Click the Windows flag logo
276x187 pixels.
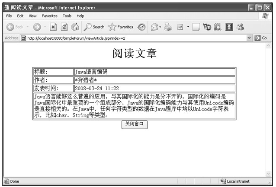pyautogui.click(x=265, y=16)
